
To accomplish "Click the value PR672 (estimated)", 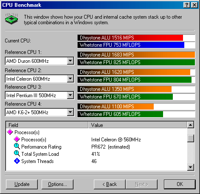I will (x=110, y=147).
